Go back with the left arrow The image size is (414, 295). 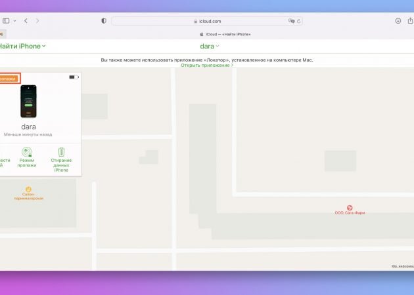pos(26,21)
